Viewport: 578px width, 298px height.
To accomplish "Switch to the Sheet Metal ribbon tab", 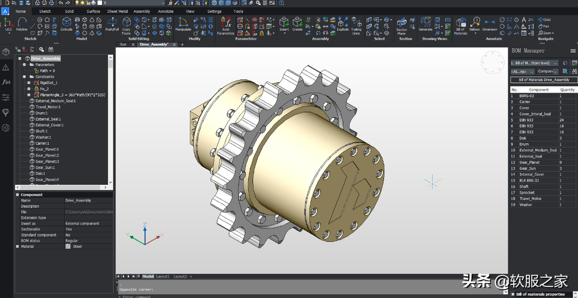I will click(x=117, y=11).
